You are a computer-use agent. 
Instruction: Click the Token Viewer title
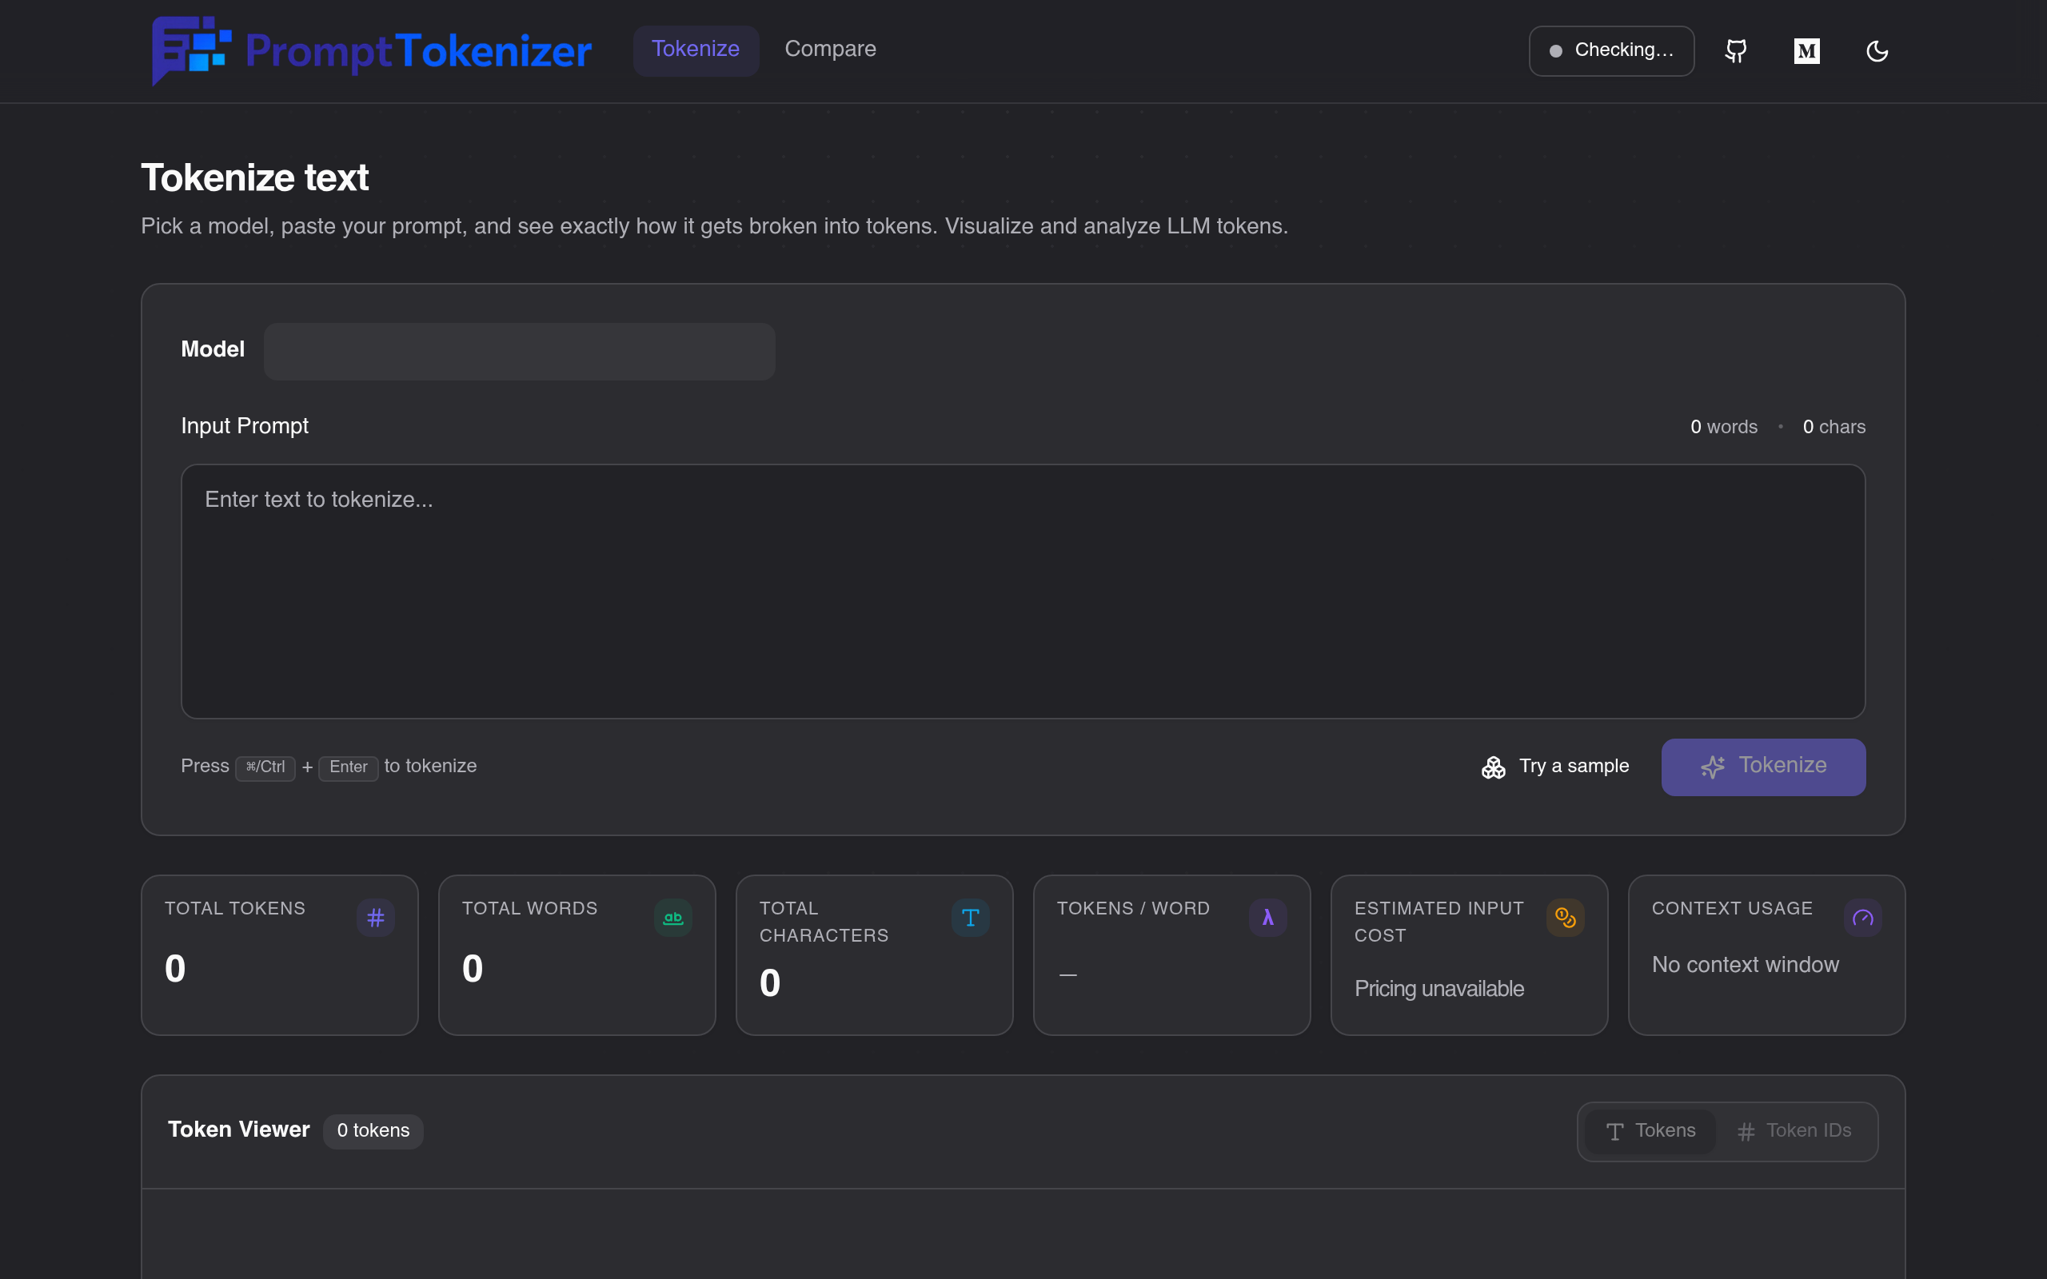coord(238,1130)
